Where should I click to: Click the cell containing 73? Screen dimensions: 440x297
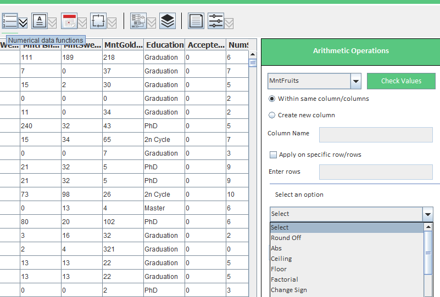point(41,195)
